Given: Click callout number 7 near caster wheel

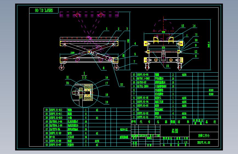Looking at the screenshot, I should [134, 61].
